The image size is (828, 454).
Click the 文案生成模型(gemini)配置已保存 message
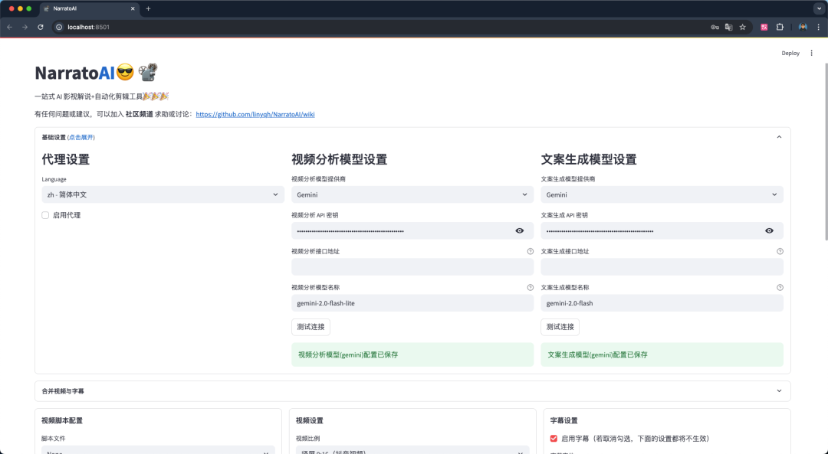click(662, 355)
